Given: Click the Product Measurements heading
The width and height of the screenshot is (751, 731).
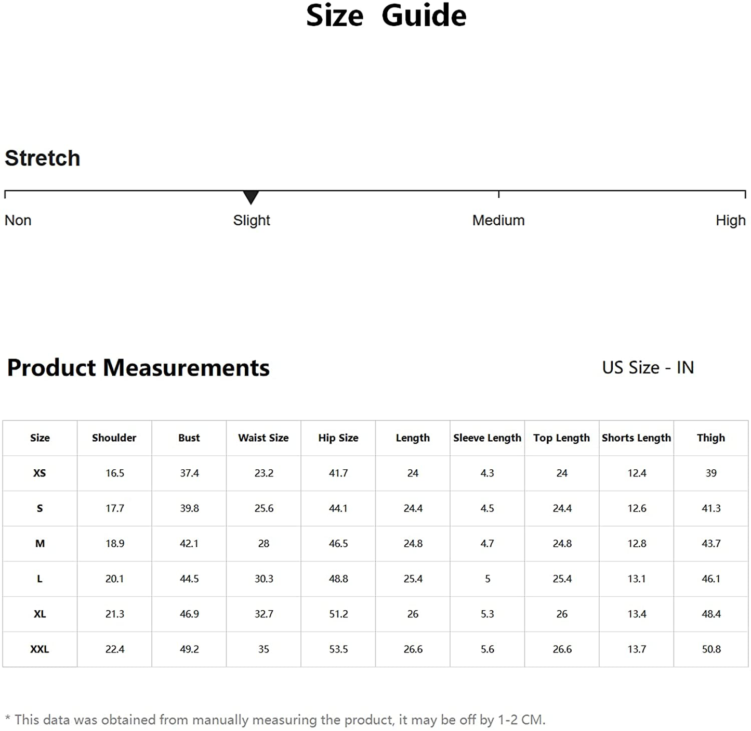Looking at the screenshot, I should [x=138, y=368].
